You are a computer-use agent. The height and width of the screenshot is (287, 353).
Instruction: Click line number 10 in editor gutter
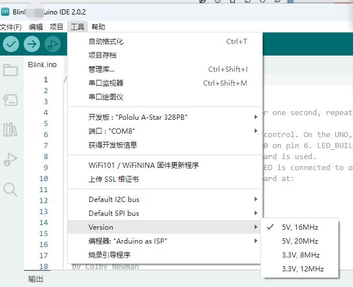pos(43,178)
